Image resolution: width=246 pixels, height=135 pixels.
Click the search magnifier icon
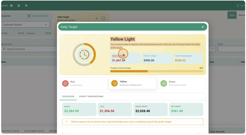(4, 49)
